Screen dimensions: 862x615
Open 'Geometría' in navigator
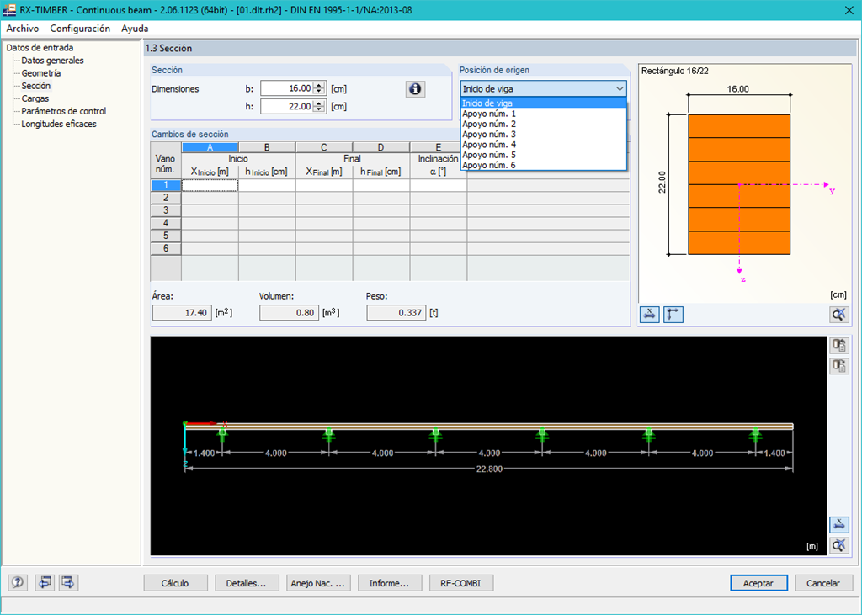[41, 73]
